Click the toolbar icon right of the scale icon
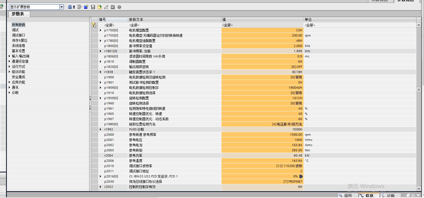This screenshot has width=424, height=198. click(x=79, y=7)
